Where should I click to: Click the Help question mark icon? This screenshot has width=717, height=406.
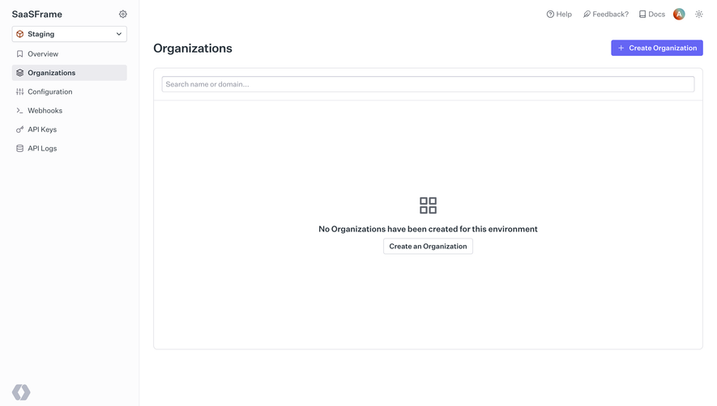pyautogui.click(x=550, y=15)
